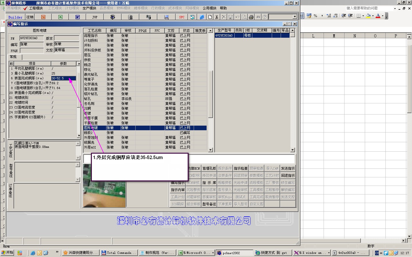The width and height of the screenshot is (412, 257).
Task: Click the Internet Explorer toolbar icon
Action: coord(202,17)
